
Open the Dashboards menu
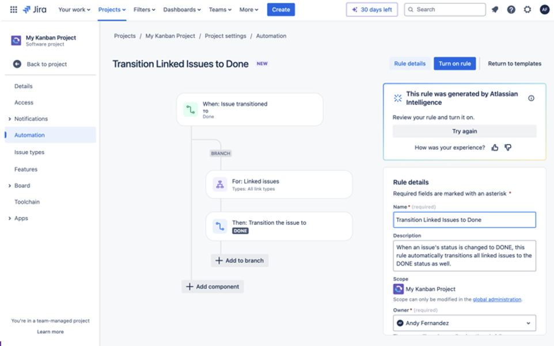point(182,10)
